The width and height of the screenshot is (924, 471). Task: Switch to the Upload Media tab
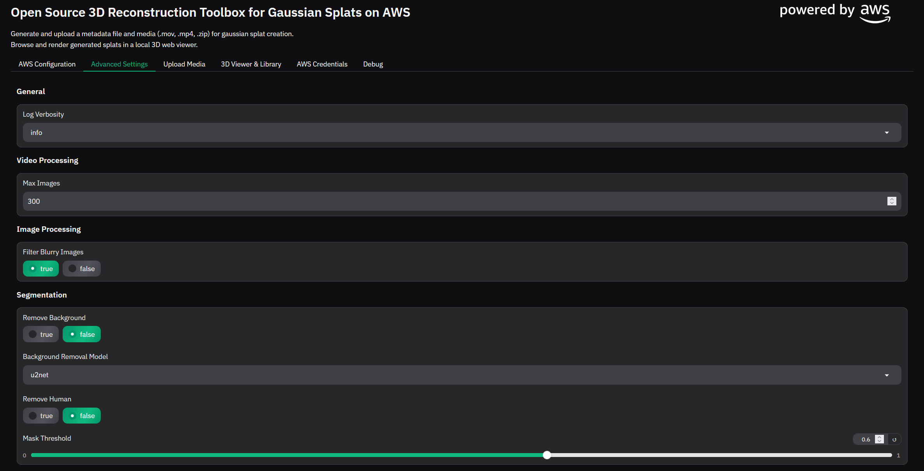pyautogui.click(x=184, y=64)
